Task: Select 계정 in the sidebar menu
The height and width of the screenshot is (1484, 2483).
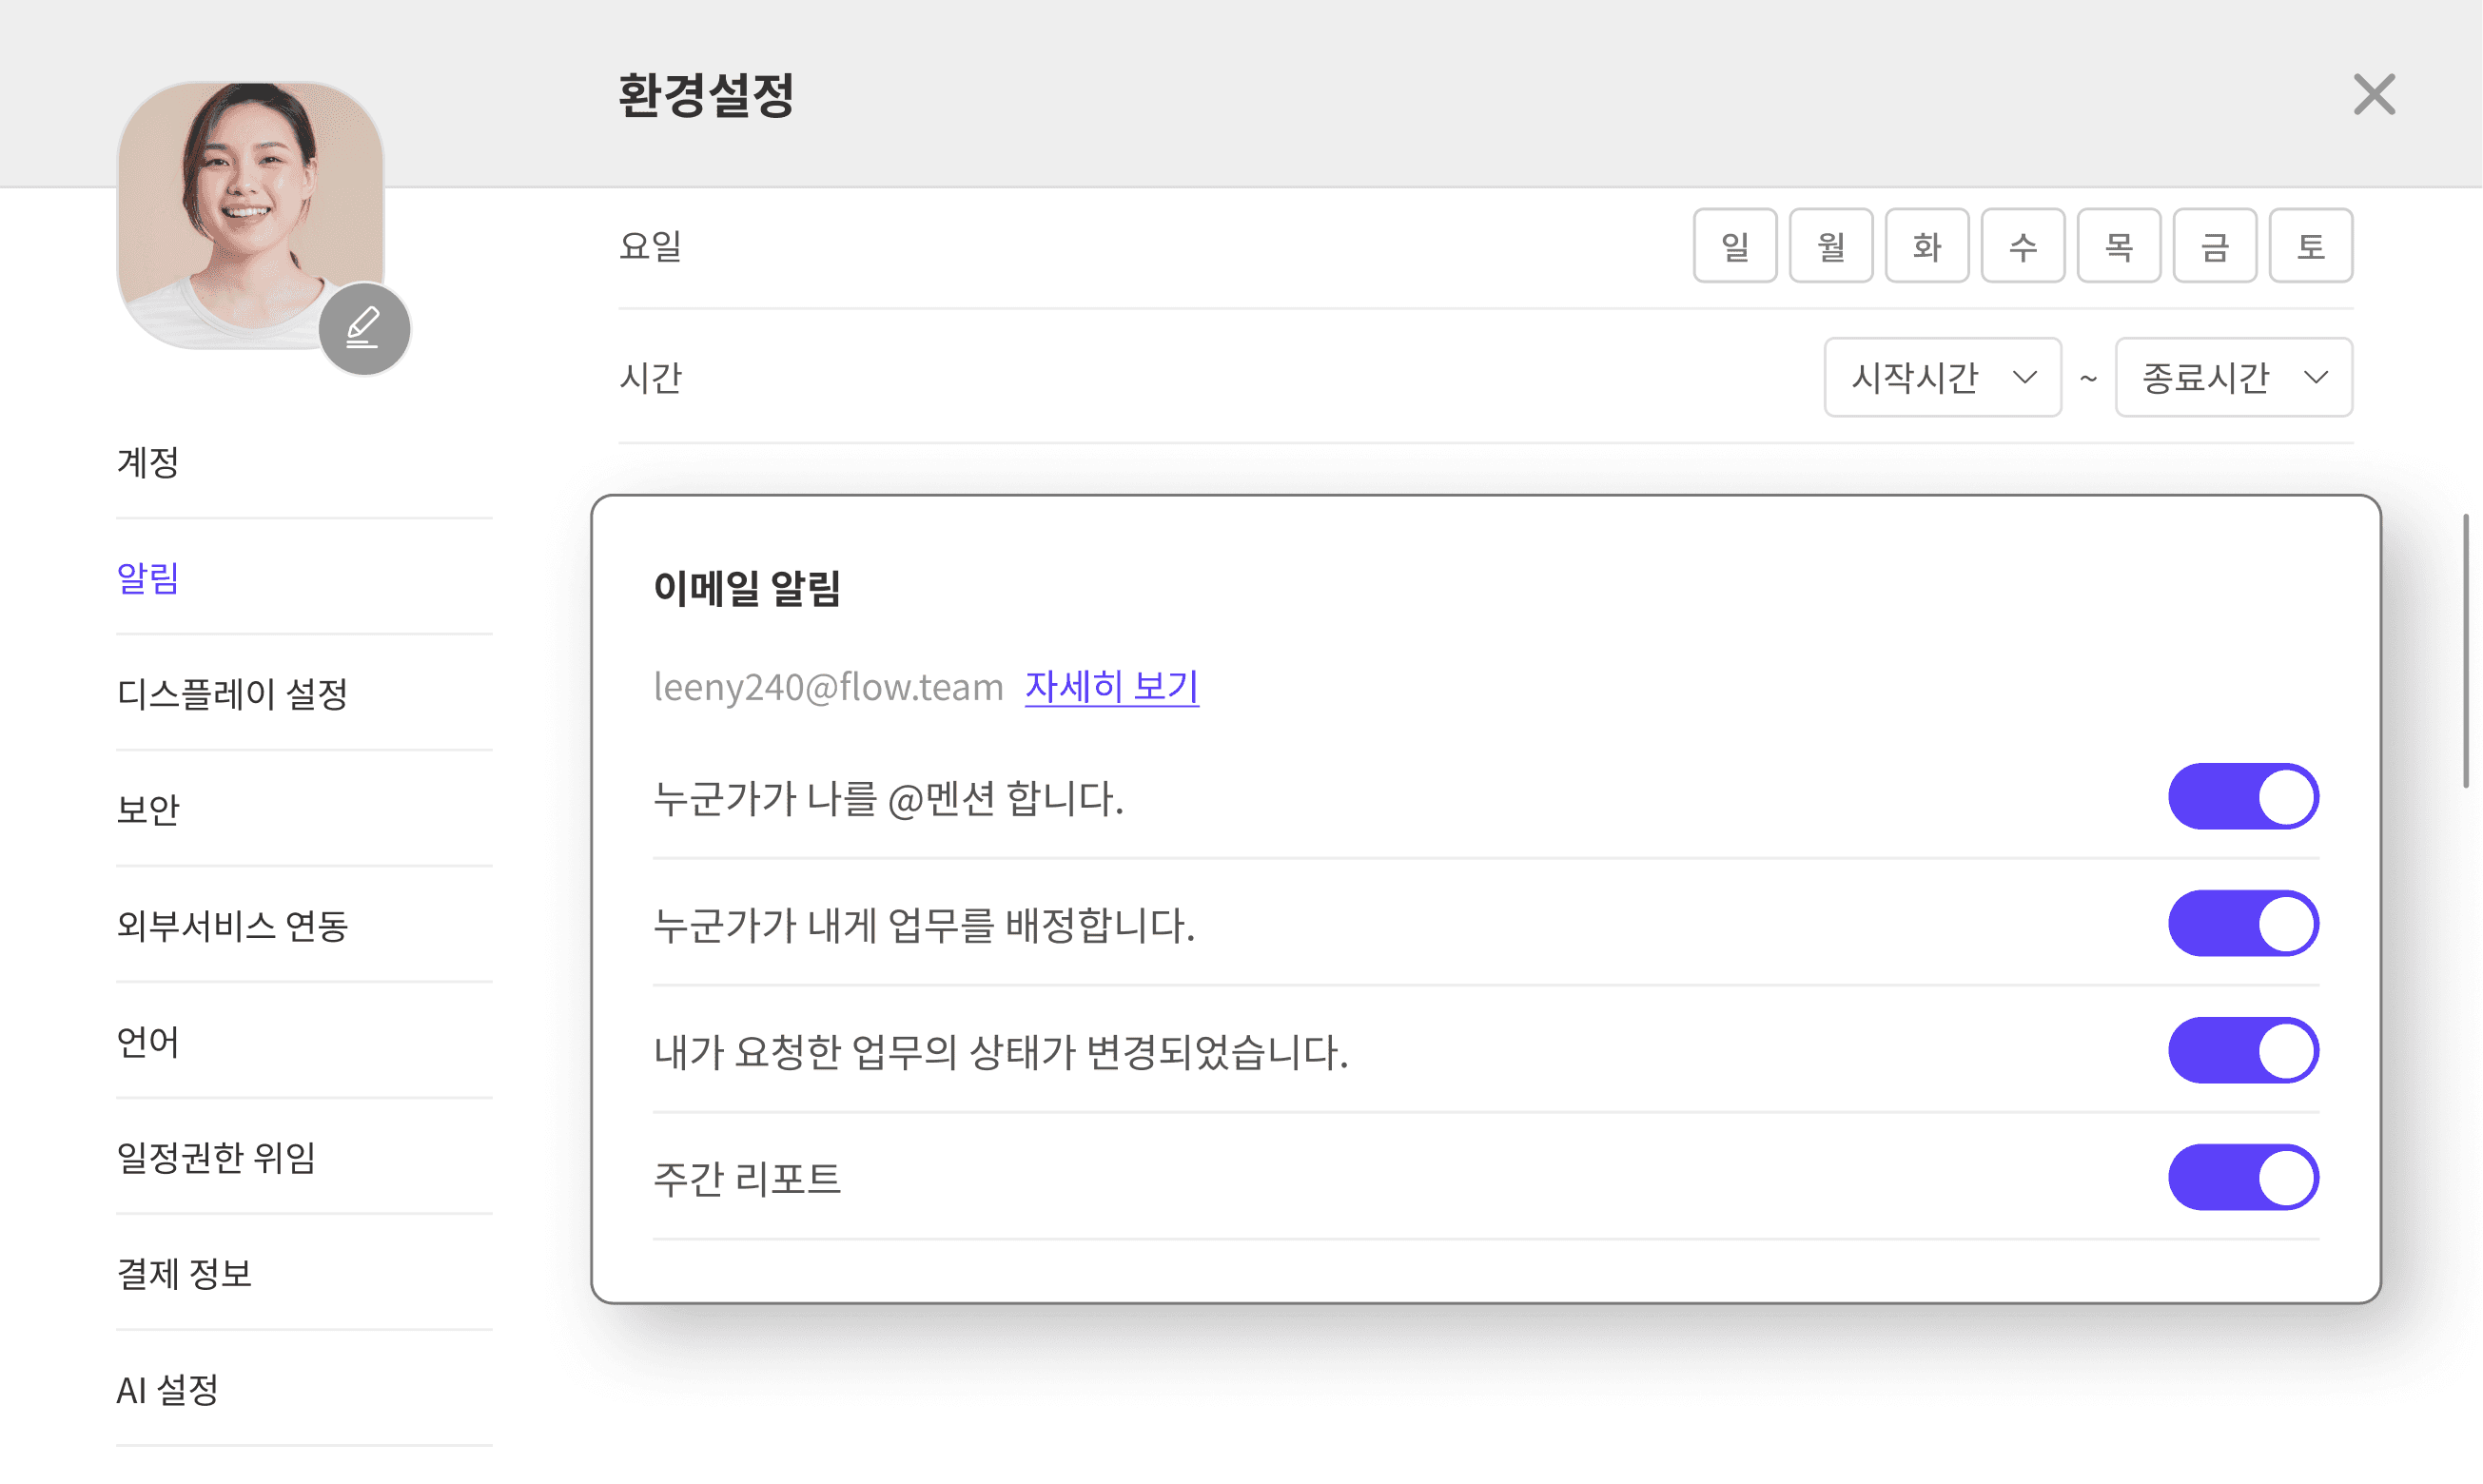Action: (x=148, y=462)
